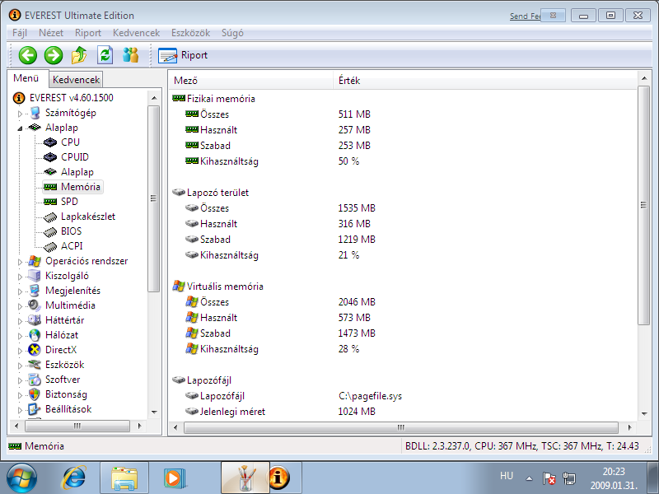Expand the Megjelenítés node
659x494 pixels.
20,291
